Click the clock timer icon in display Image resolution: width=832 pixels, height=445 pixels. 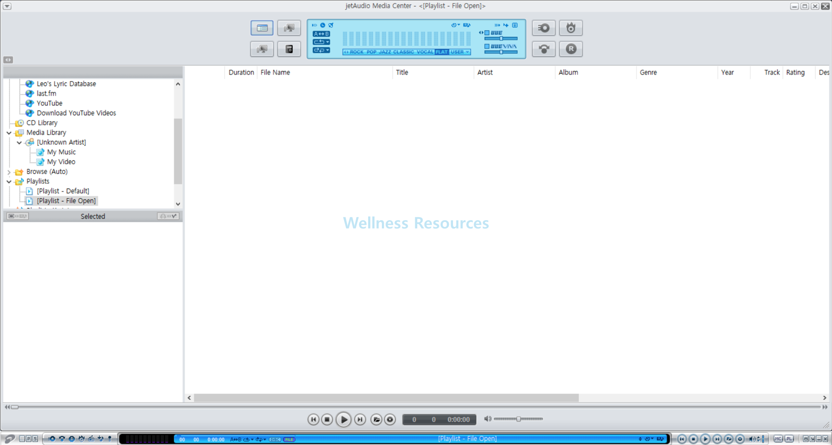click(x=322, y=25)
